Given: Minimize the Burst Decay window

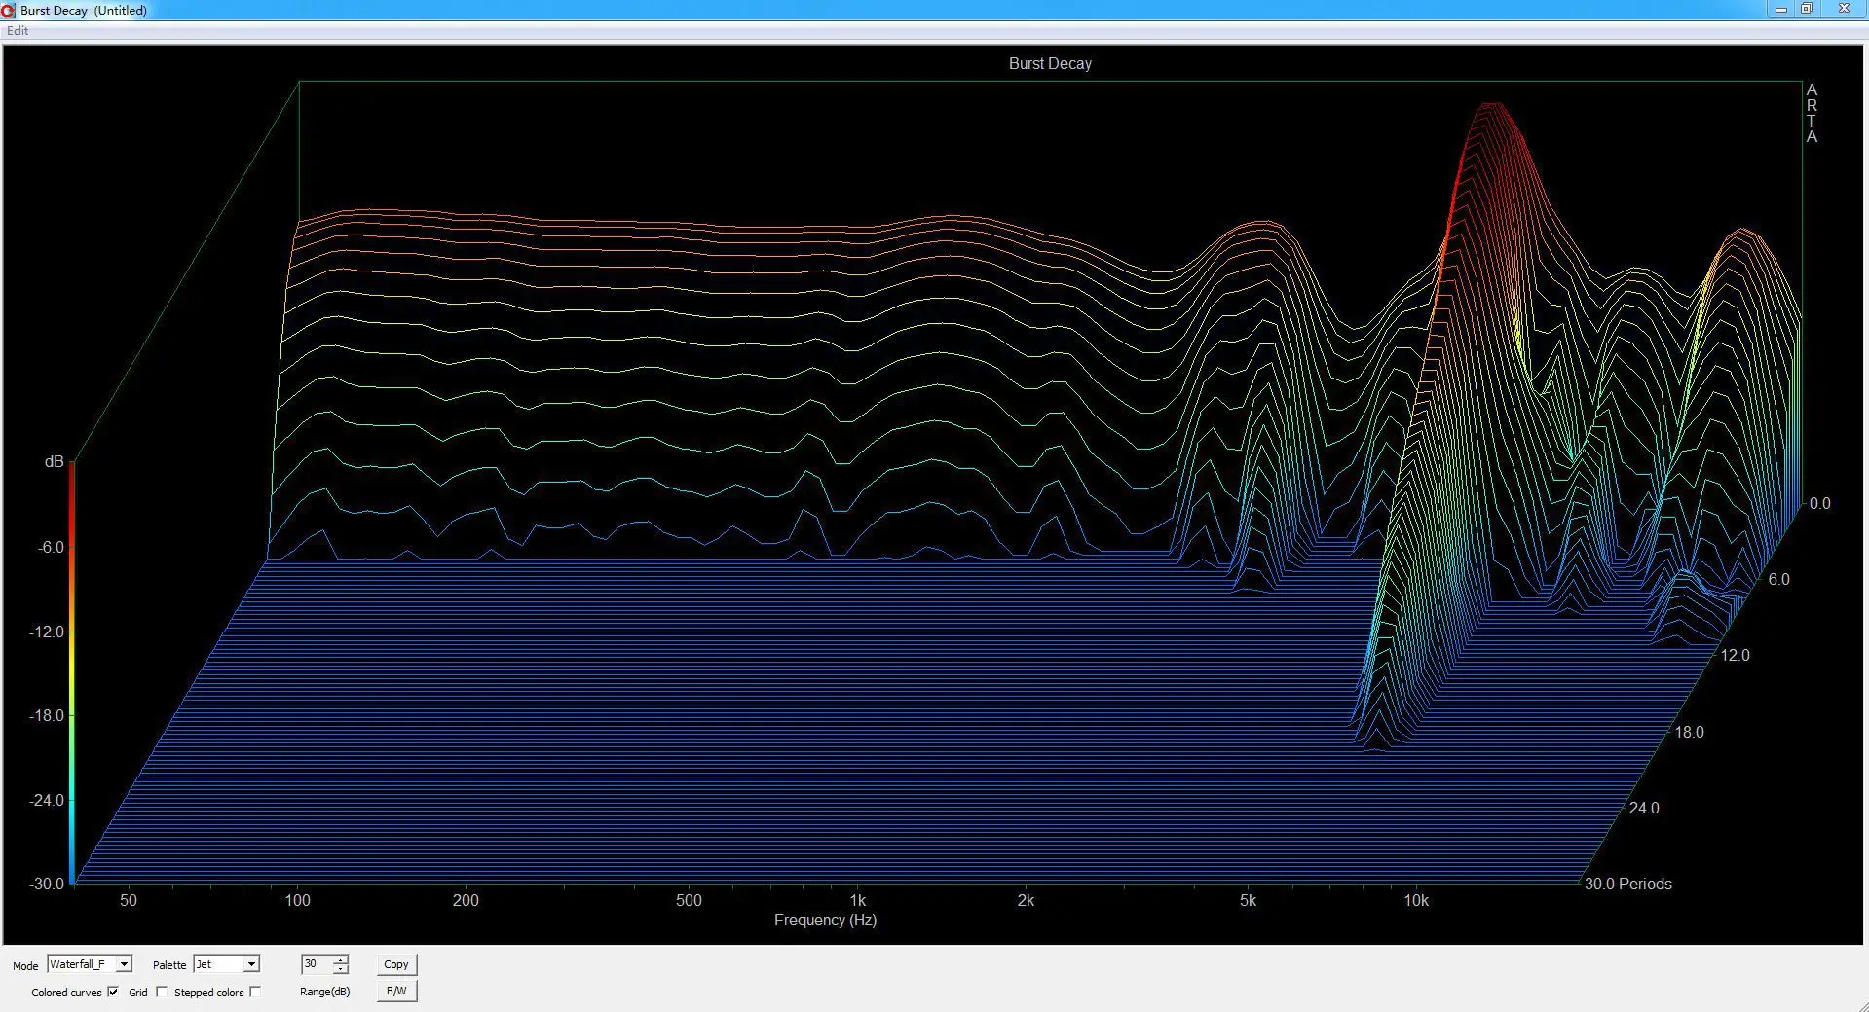Looking at the screenshot, I should [x=1781, y=10].
